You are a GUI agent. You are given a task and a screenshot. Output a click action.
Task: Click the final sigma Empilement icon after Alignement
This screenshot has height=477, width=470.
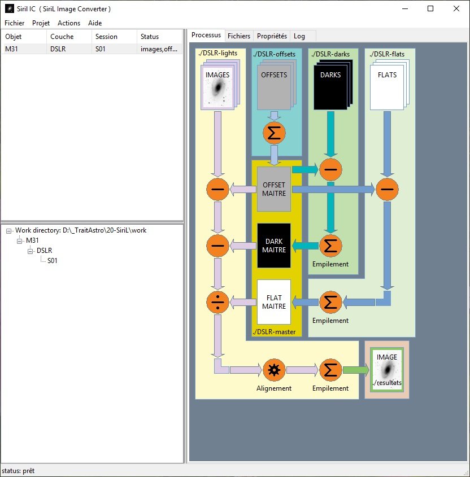click(330, 370)
